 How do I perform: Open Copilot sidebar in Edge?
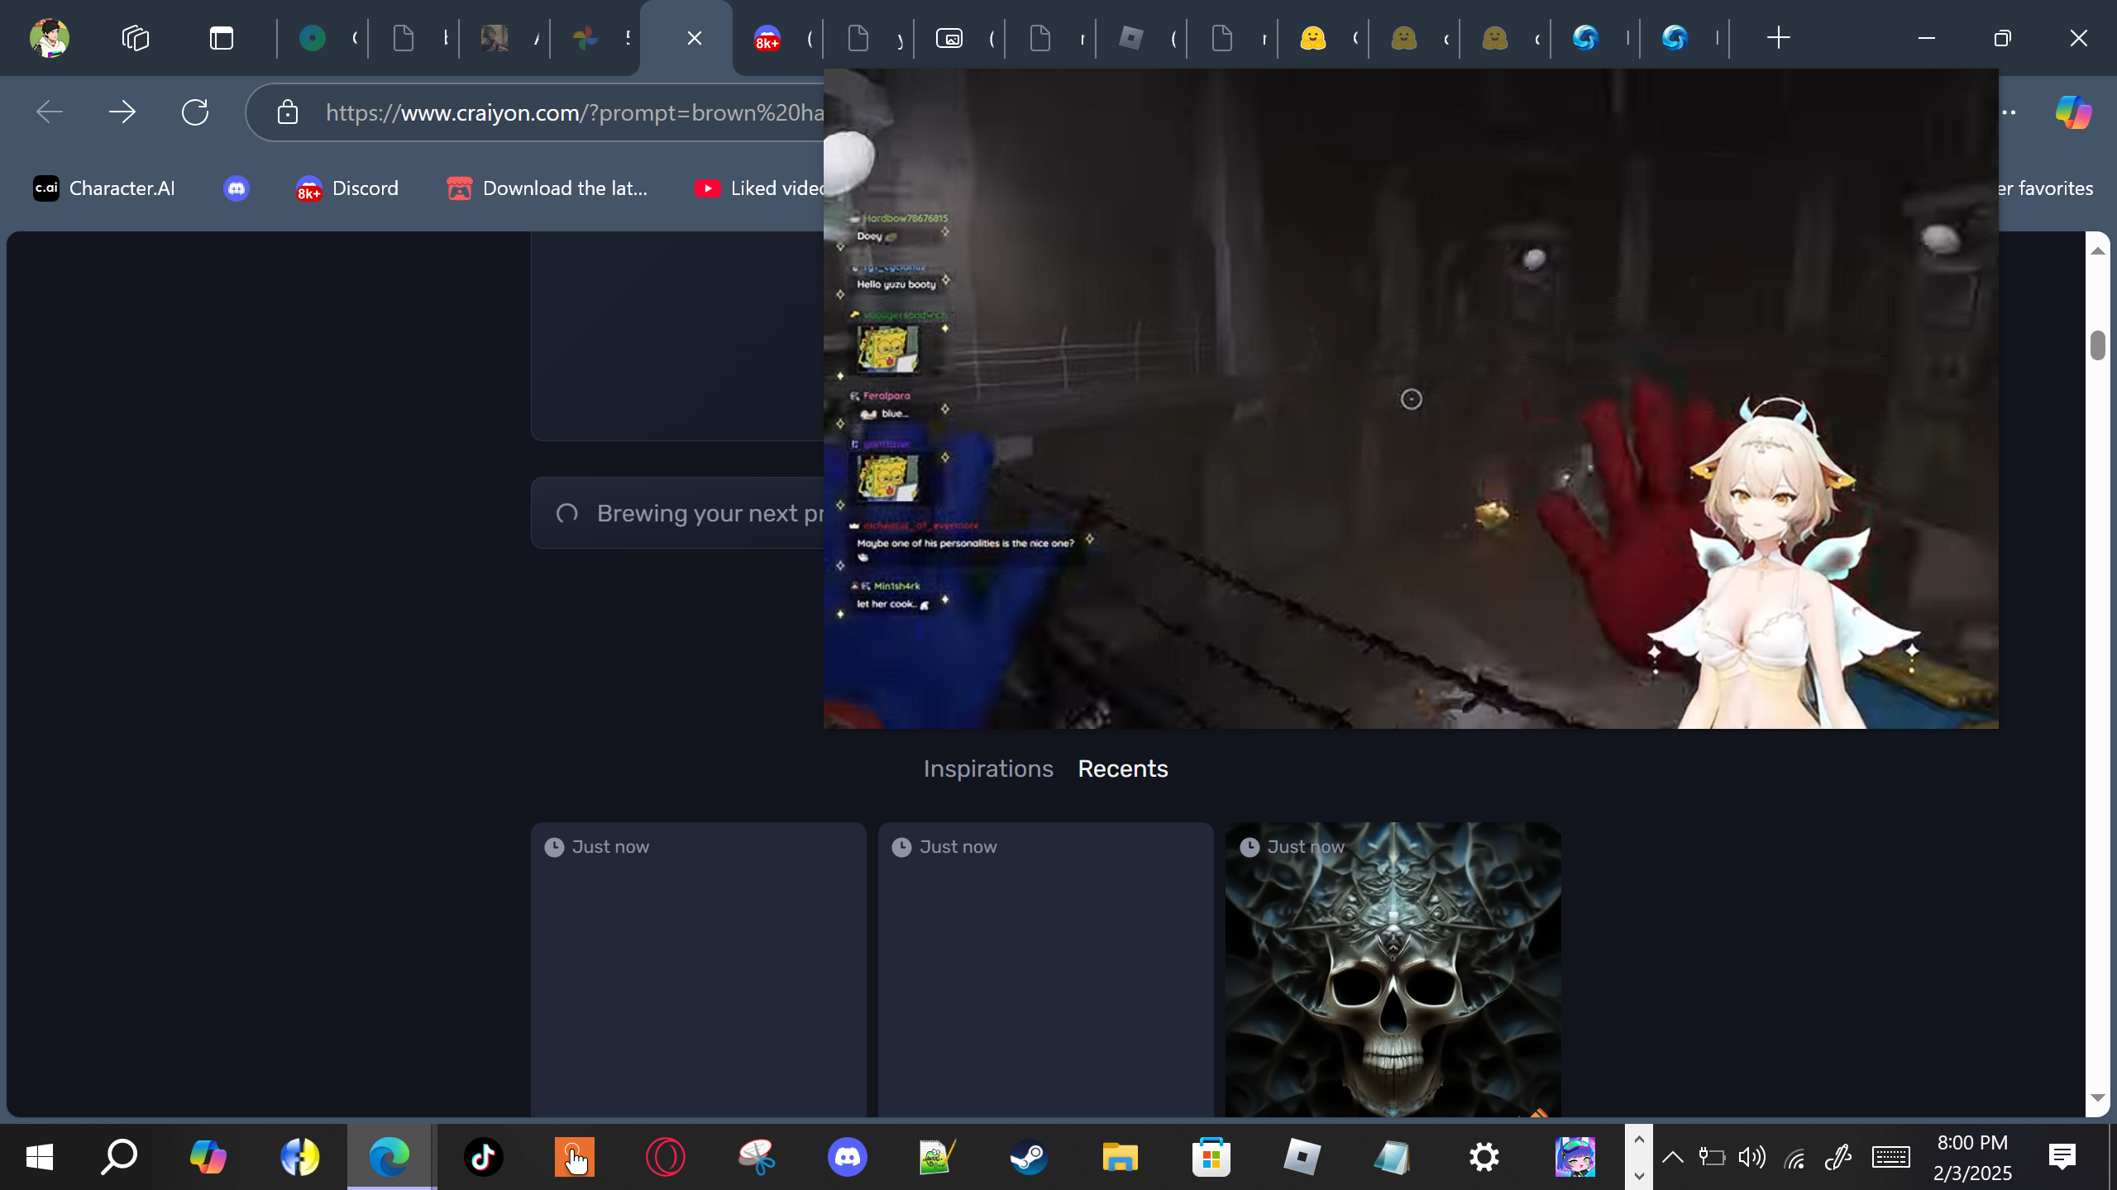pos(2073,112)
